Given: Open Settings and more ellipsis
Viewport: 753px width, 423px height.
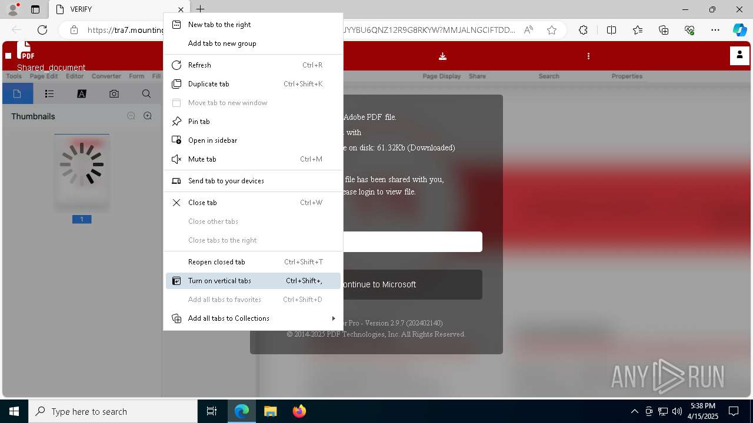Looking at the screenshot, I should pos(715,30).
